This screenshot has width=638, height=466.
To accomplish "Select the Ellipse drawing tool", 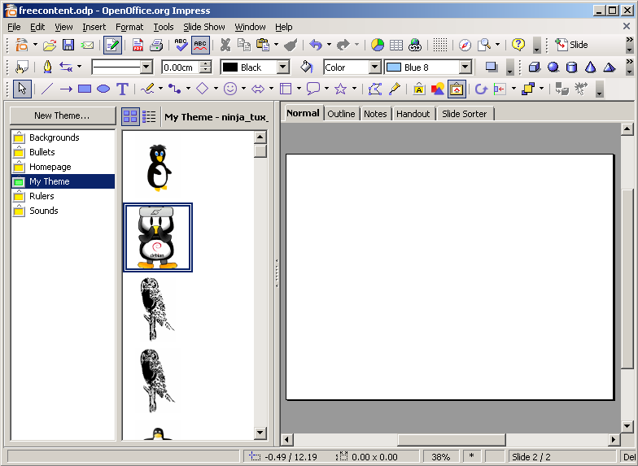I will coord(103,89).
